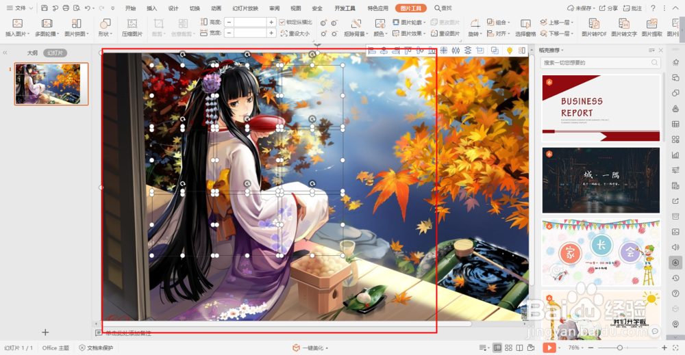
Task: Open the 开始 (home) ribbon tab
Action: 130,8
